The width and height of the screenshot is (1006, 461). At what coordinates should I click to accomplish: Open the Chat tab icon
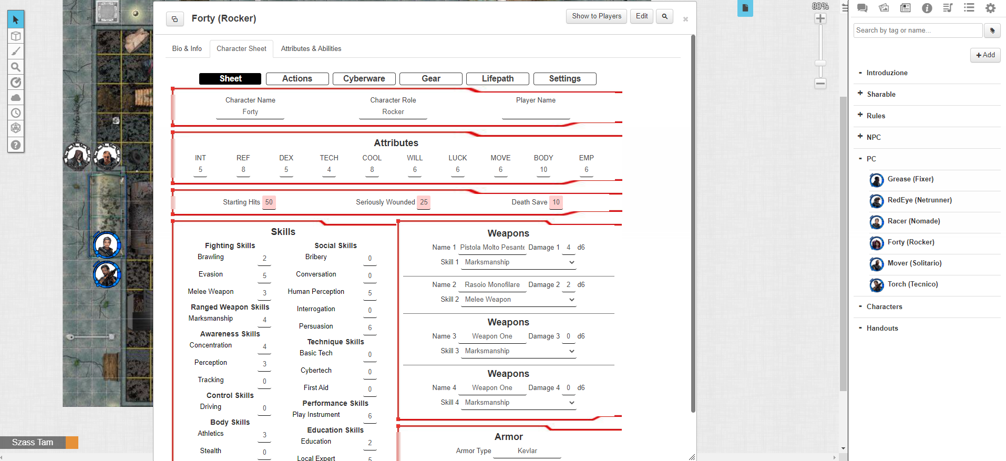click(862, 8)
